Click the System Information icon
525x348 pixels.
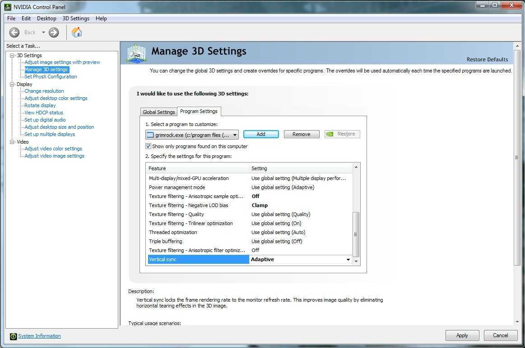click(13, 336)
